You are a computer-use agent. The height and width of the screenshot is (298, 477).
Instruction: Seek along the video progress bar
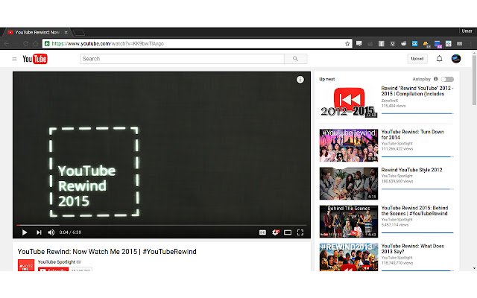pos(162,225)
